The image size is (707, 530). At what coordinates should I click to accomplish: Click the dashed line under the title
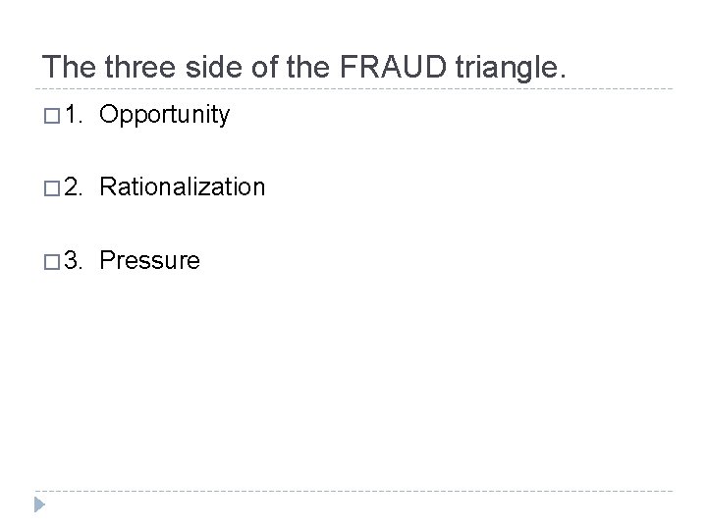point(353,88)
